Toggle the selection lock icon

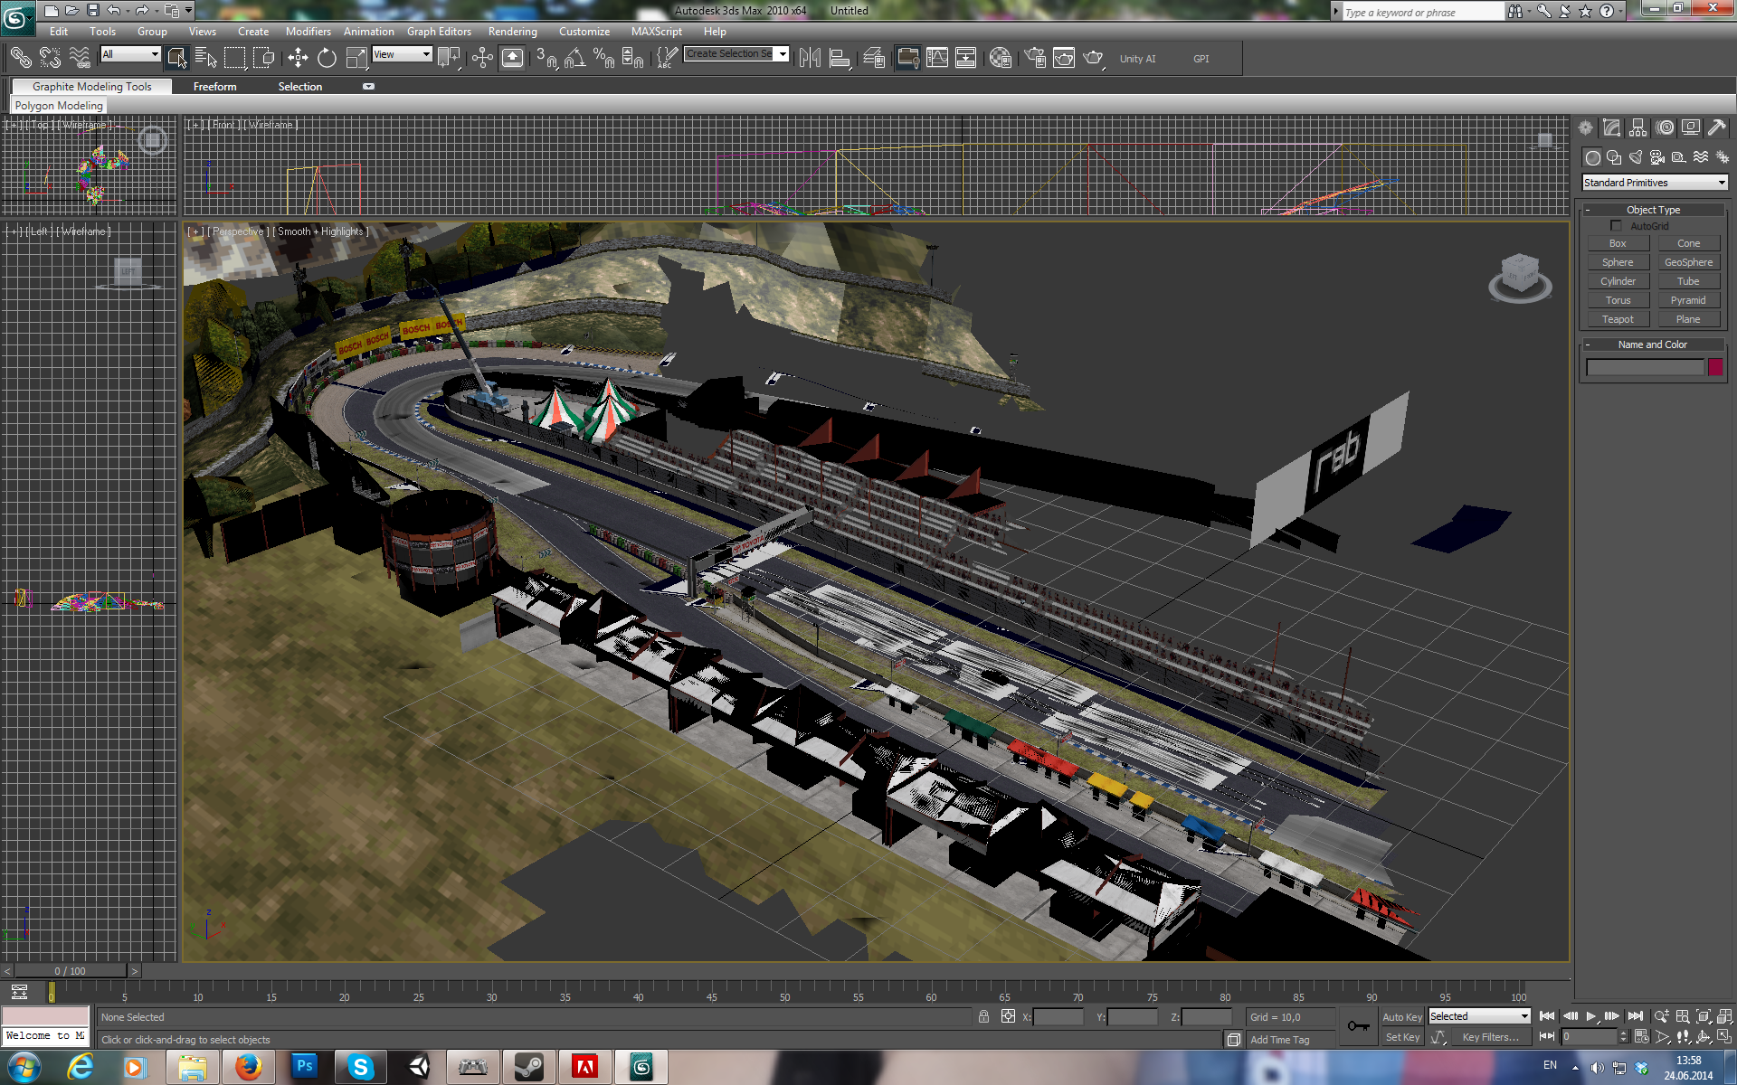983,1017
